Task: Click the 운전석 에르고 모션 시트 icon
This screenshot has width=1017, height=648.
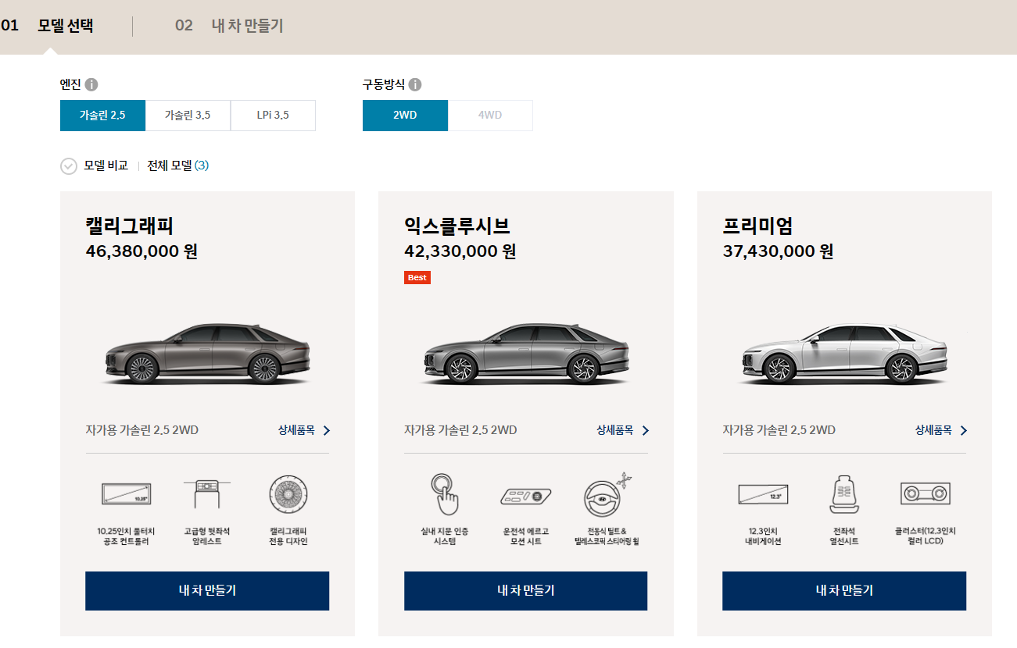Action: (525, 494)
